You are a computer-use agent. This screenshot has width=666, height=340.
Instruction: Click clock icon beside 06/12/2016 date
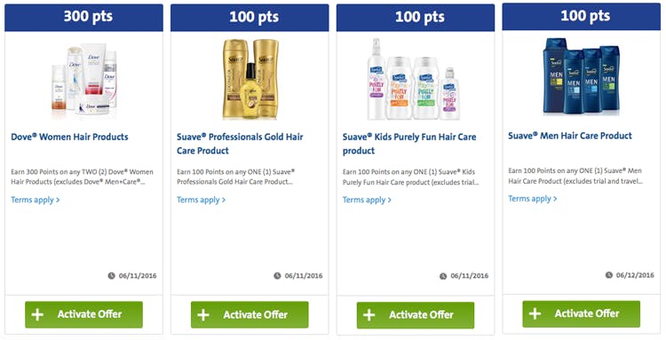point(608,275)
